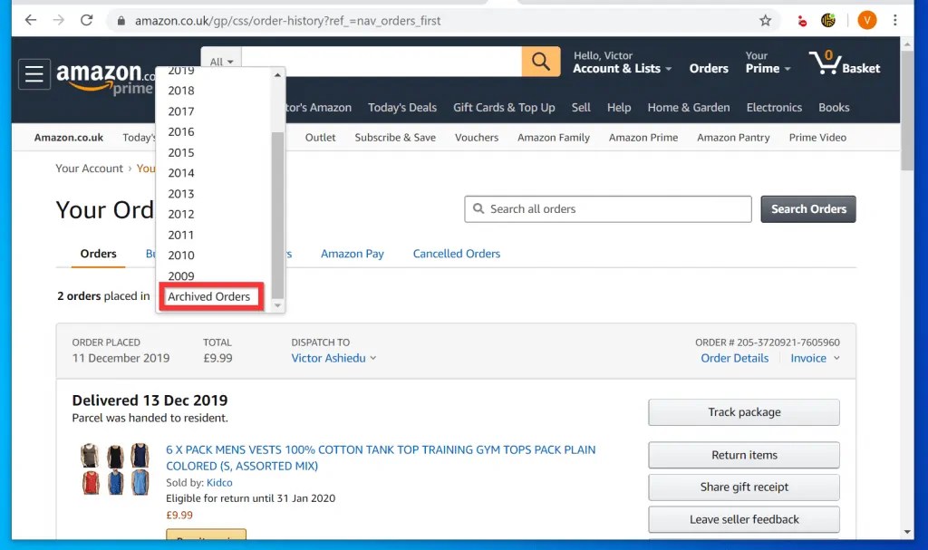Screen dimensions: 928x550
Task: Open the Vouchers subnav link
Action: click(x=477, y=138)
